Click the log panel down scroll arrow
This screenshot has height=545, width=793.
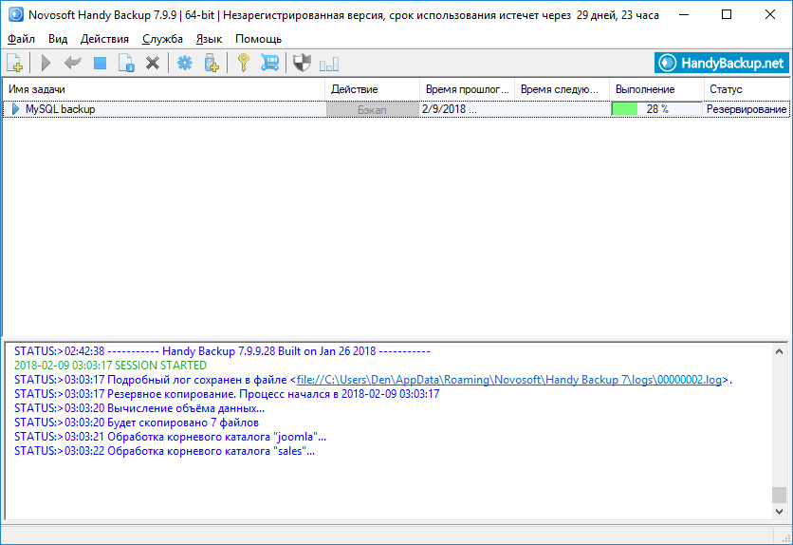coord(779,512)
